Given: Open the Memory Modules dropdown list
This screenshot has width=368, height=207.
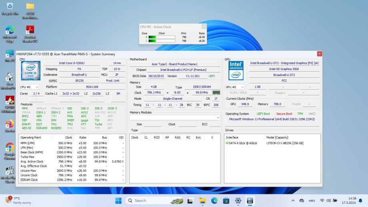Looking at the screenshot, I should coord(175,118).
